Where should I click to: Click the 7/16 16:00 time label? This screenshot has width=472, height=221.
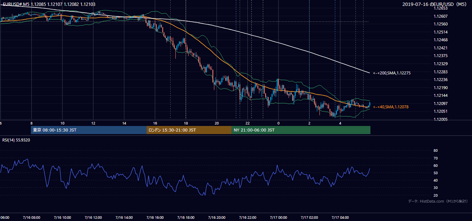(155, 217)
